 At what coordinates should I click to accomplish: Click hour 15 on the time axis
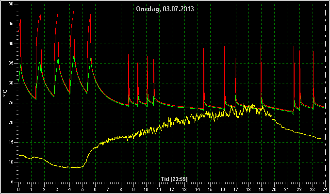click(210, 189)
